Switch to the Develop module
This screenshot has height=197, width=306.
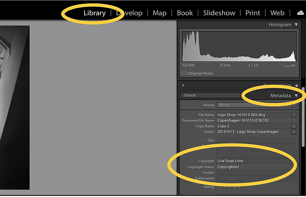129,13
